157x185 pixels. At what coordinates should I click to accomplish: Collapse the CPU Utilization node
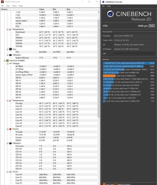click(7, 143)
